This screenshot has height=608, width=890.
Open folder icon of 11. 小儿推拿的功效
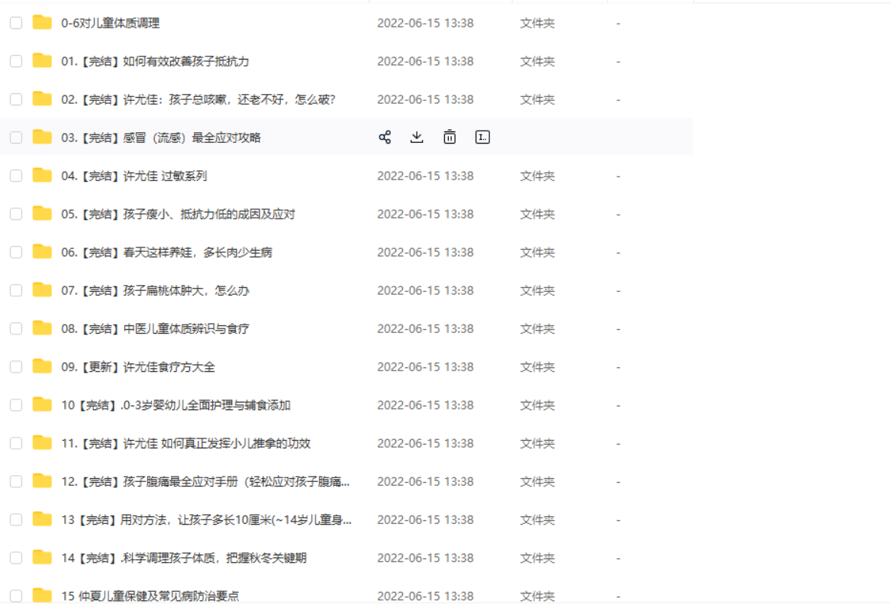tap(42, 442)
